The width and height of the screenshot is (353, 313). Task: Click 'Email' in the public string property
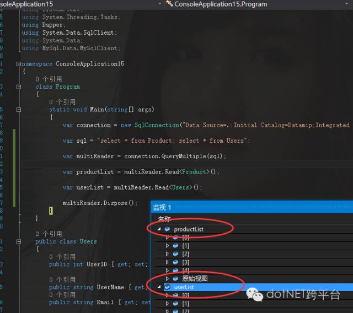coord(105,302)
